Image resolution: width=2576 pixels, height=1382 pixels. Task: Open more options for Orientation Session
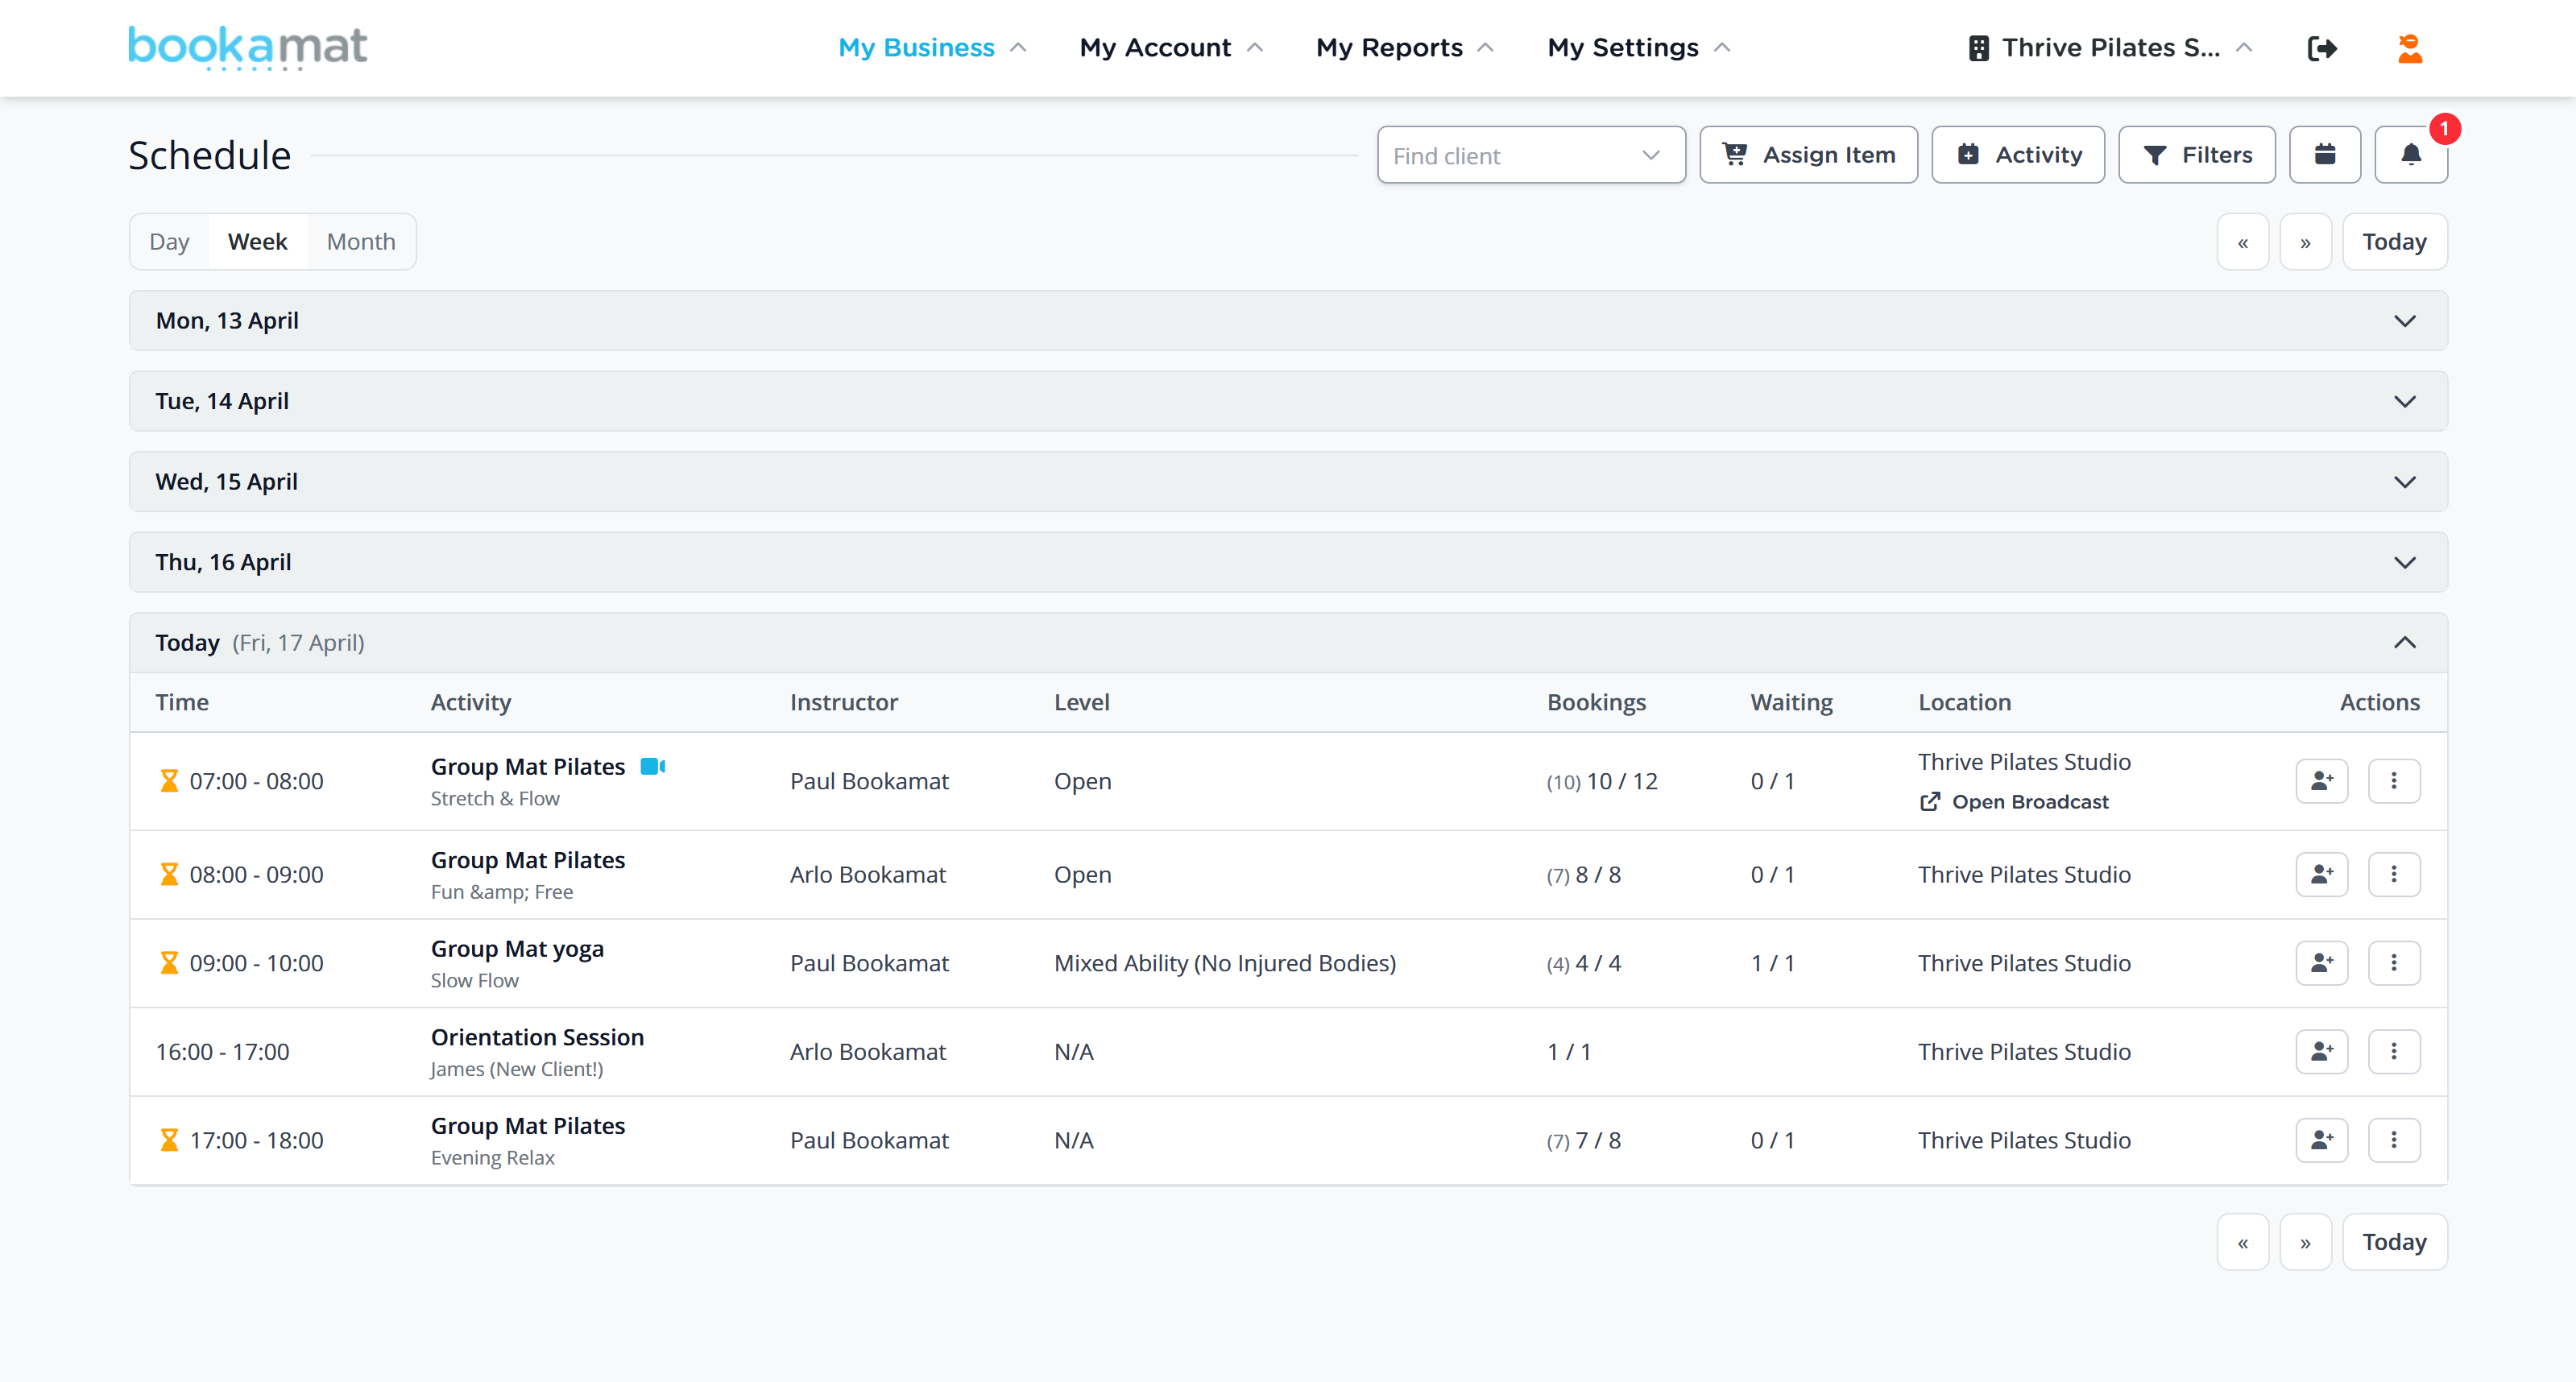(x=2394, y=1052)
